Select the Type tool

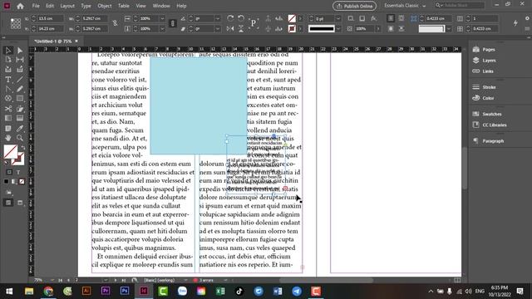(x=8, y=80)
